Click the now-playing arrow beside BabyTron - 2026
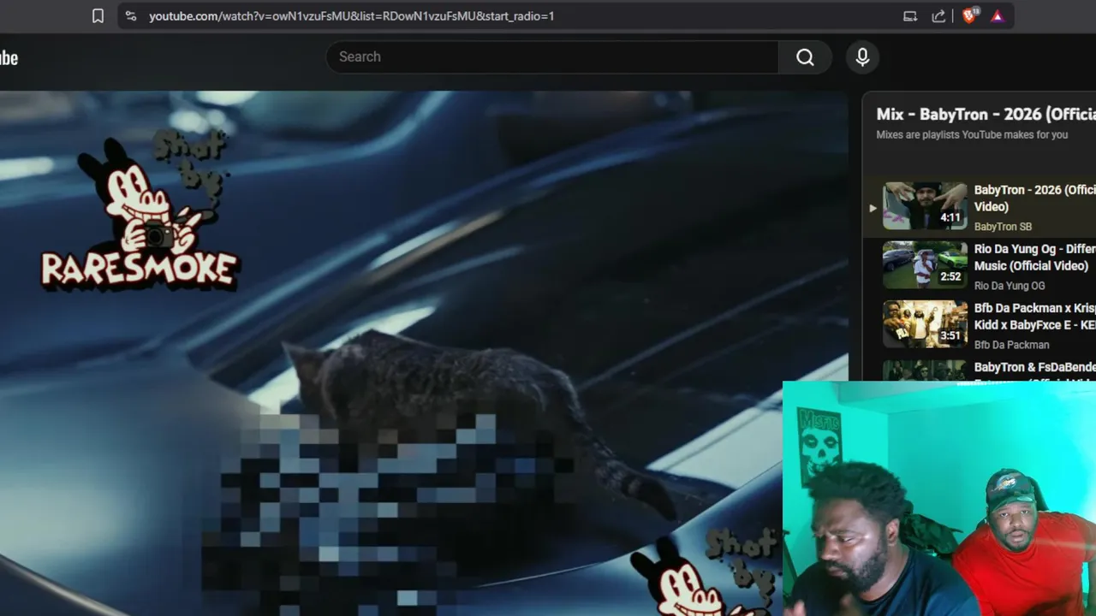The image size is (1096, 616). pyautogui.click(x=873, y=207)
